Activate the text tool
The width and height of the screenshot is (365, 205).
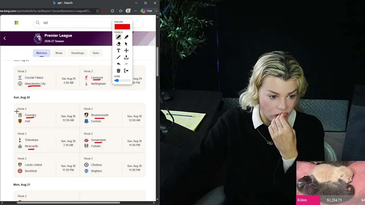[118, 50]
